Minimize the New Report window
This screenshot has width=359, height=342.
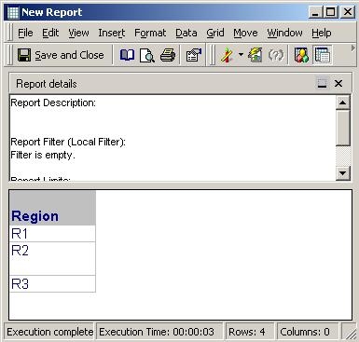316,12
